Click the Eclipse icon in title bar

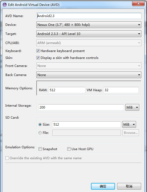tap(5, 5)
